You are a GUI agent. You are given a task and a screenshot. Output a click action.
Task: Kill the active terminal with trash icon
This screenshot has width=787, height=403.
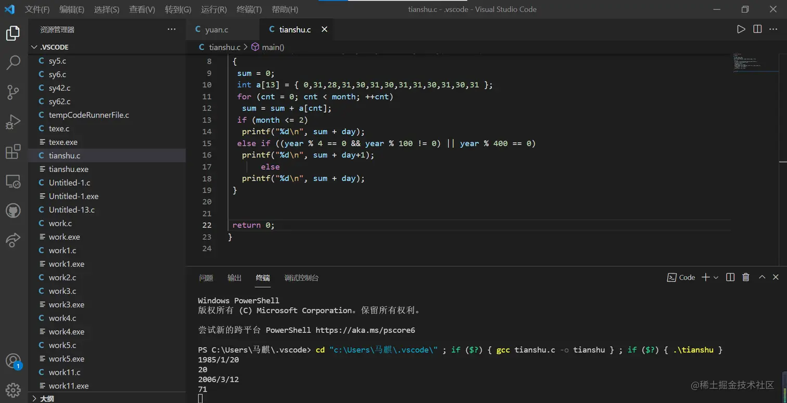745,277
